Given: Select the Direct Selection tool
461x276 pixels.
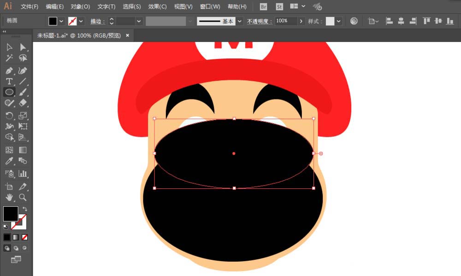Looking at the screenshot, I should click(x=23, y=47).
